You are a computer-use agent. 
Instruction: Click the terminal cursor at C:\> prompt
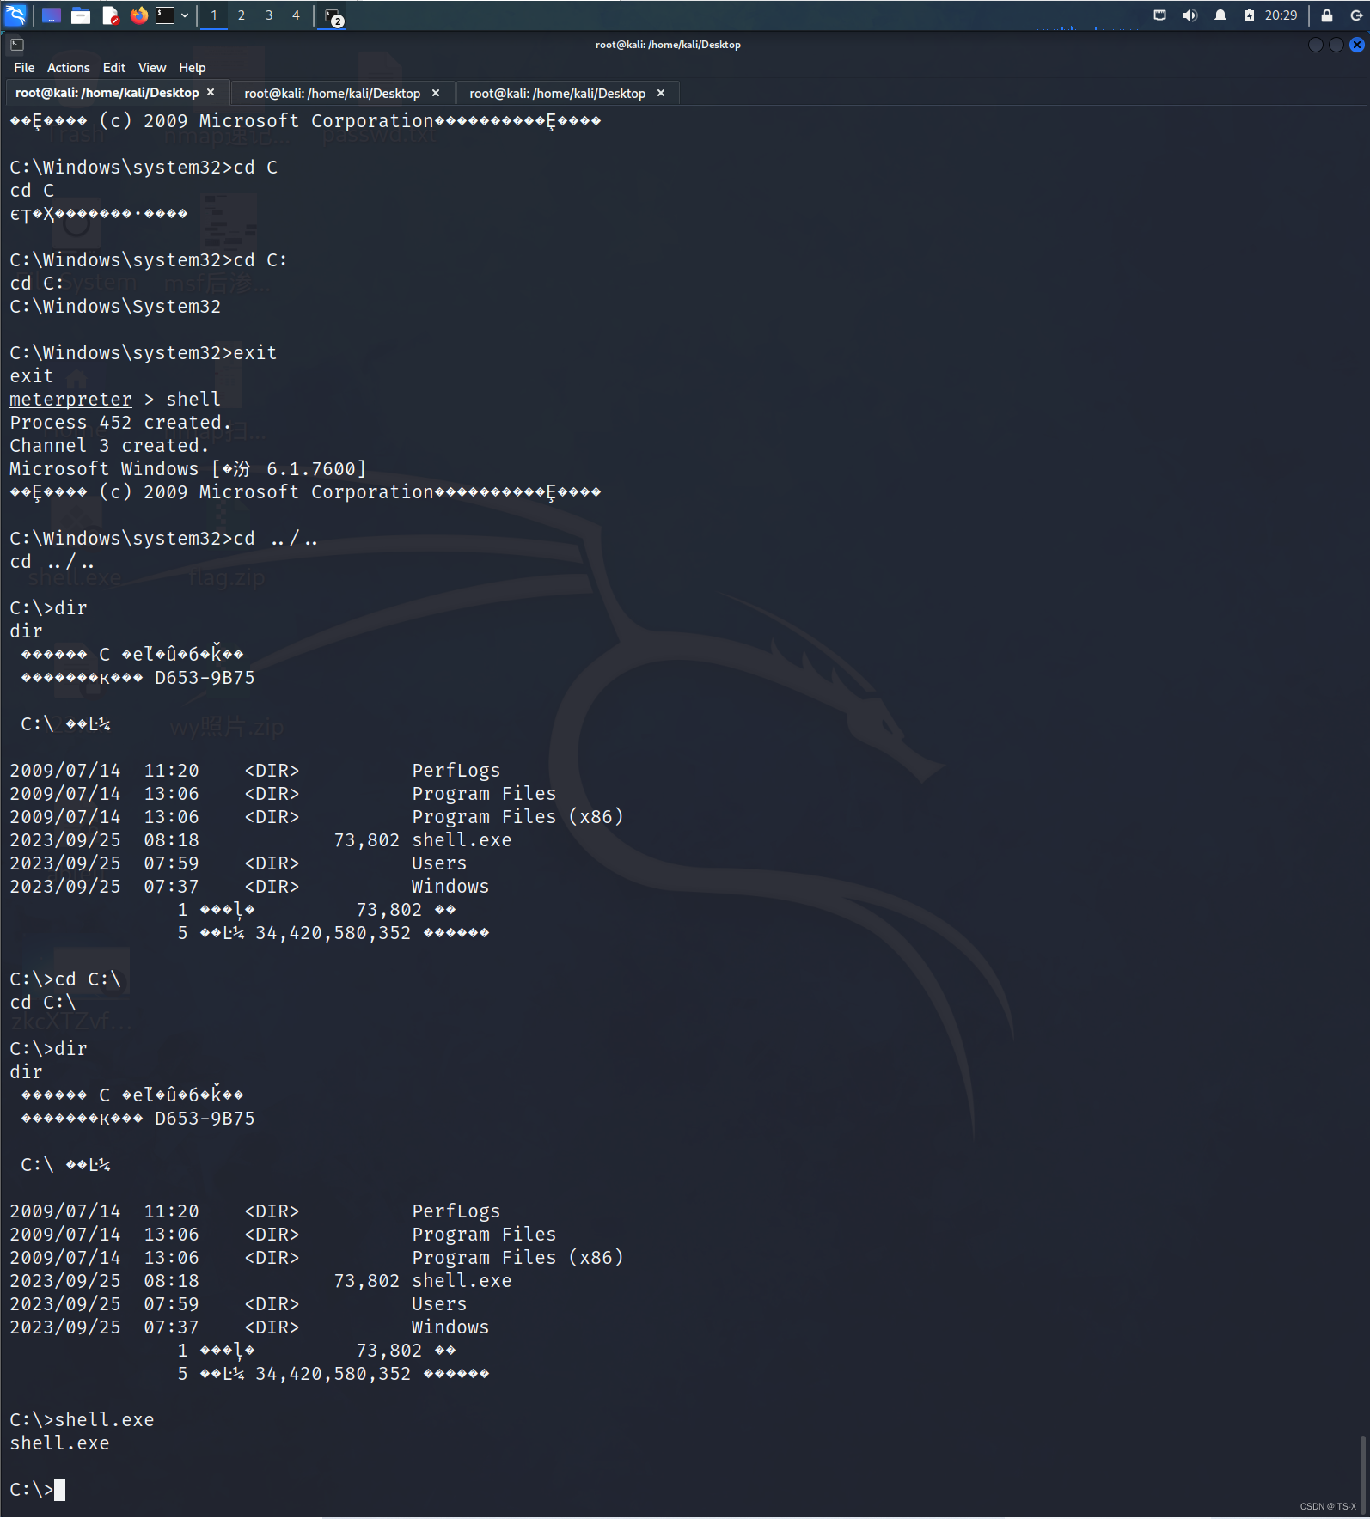click(59, 1489)
